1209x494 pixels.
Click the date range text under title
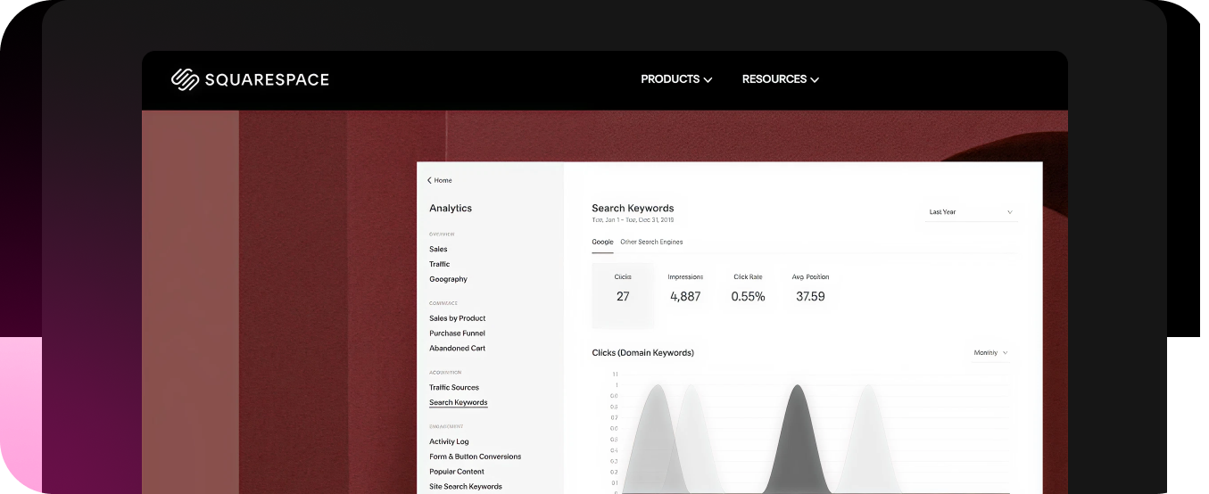[x=633, y=220]
